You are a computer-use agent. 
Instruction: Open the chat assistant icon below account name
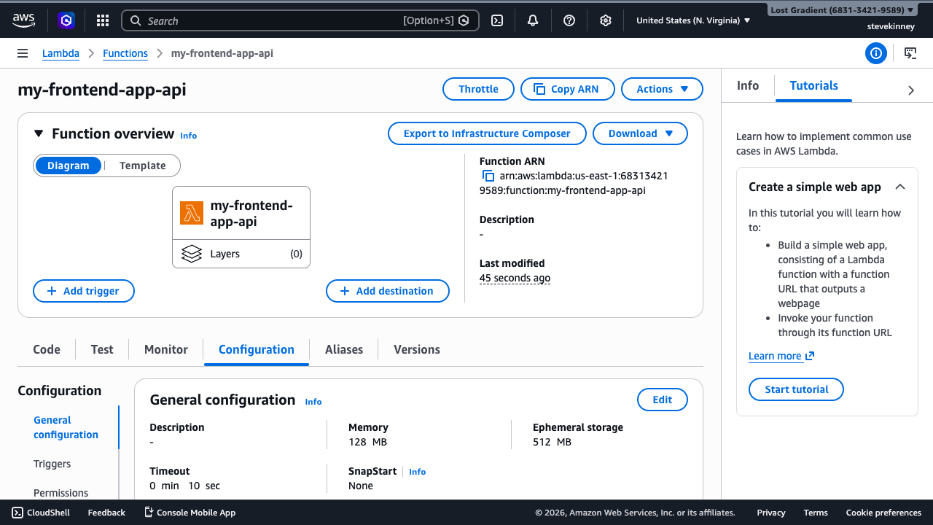910,53
